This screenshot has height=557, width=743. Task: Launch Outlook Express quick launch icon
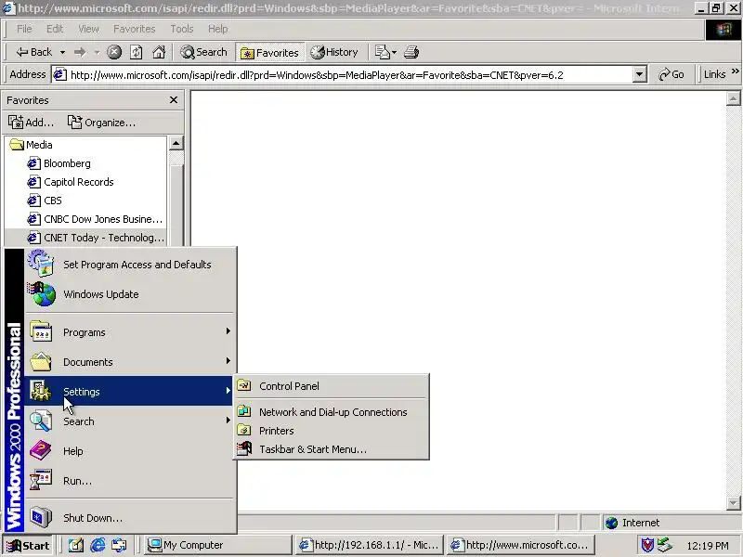119,546
